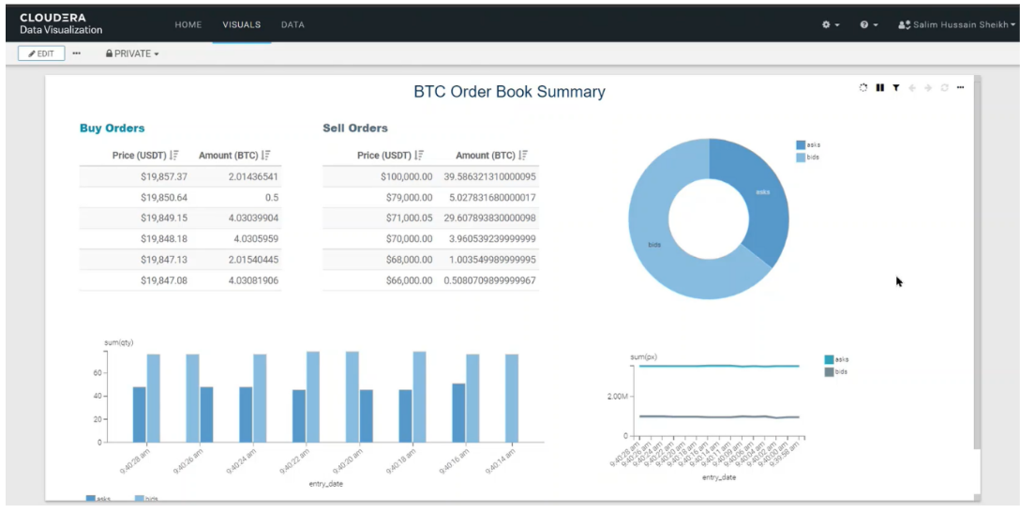The width and height of the screenshot is (1020, 512).
Task: Sort Sell Orders by Amount (BTC)
Action: (x=523, y=156)
